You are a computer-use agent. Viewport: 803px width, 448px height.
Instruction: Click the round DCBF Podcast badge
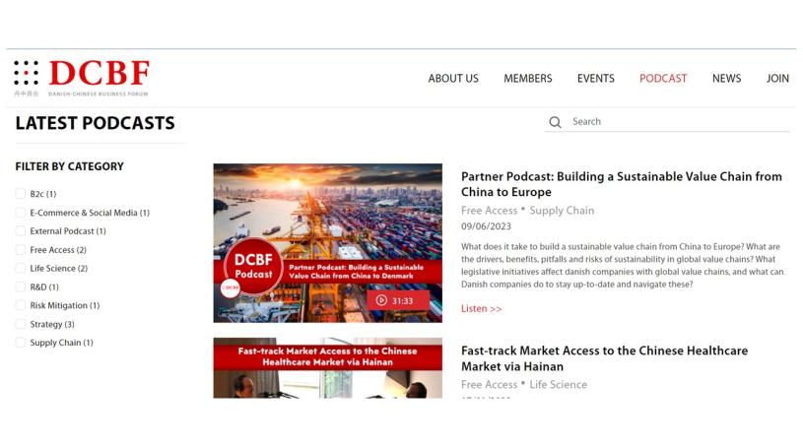point(253,267)
